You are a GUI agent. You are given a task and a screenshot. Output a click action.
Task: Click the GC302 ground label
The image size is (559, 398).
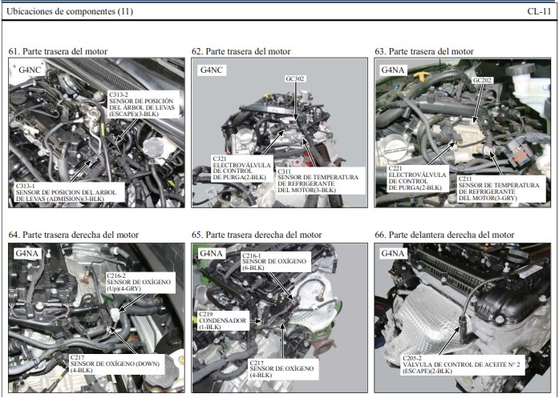(295, 78)
